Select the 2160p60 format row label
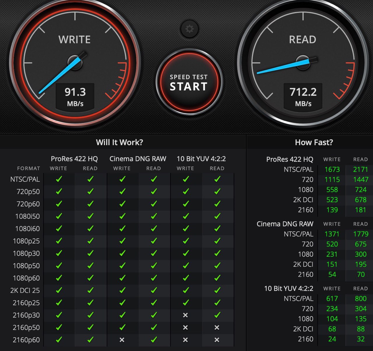This screenshot has width=373, height=351. 26,340
